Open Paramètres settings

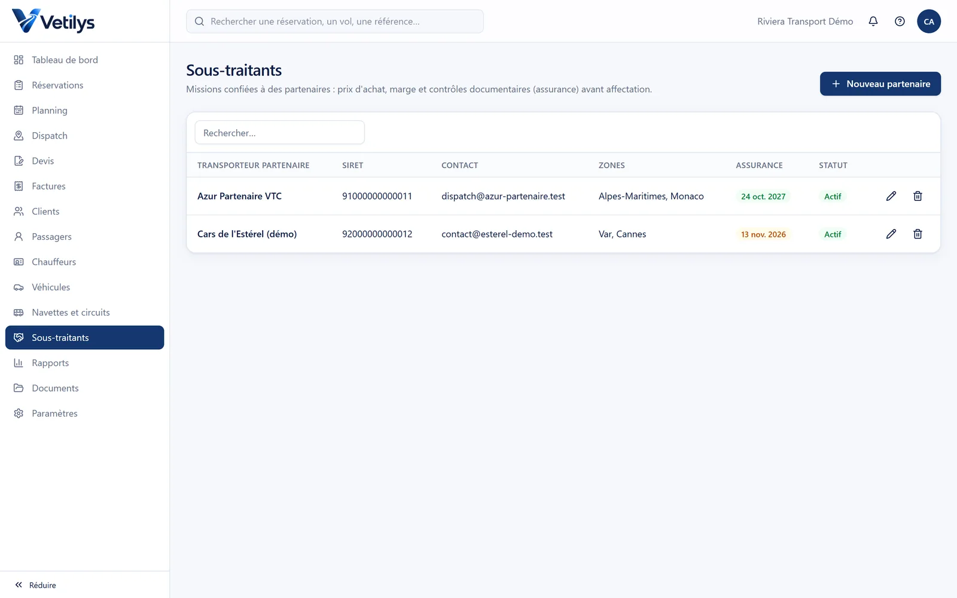(x=84, y=413)
